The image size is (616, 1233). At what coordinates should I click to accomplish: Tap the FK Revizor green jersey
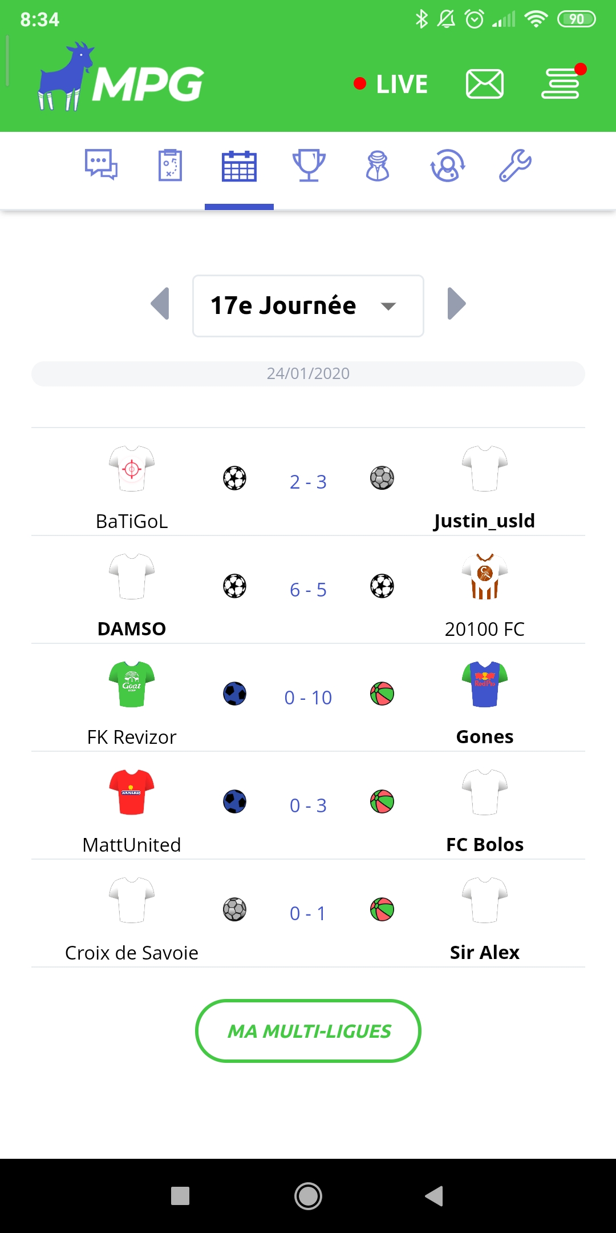click(x=132, y=684)
